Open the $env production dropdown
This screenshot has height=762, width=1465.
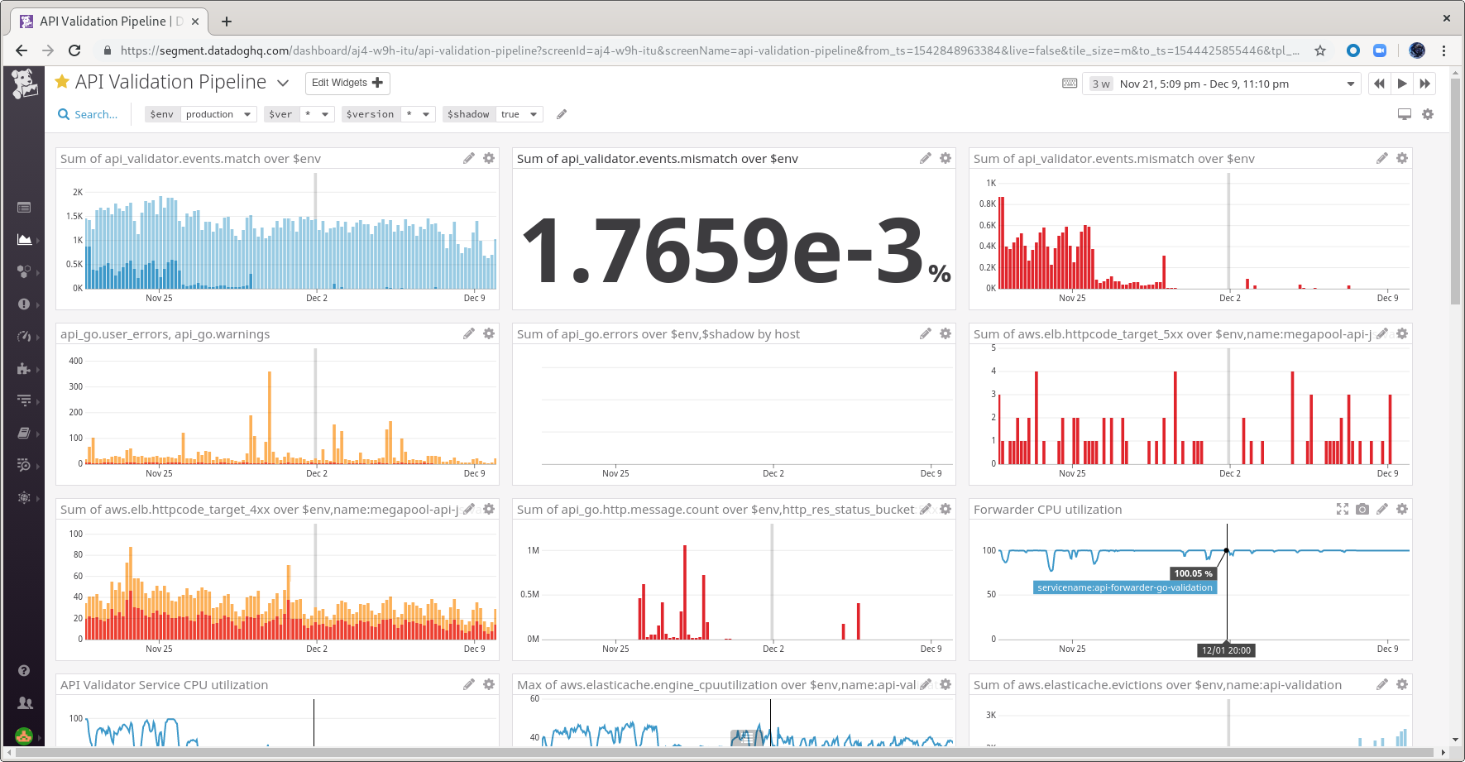click(218, 114)
